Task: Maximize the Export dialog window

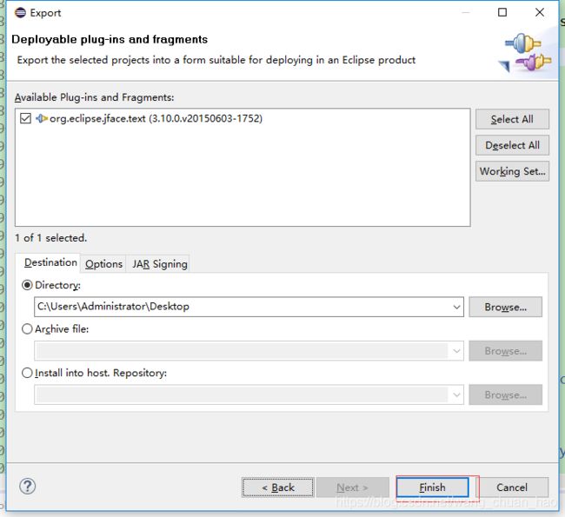Action: pos(502,13)
